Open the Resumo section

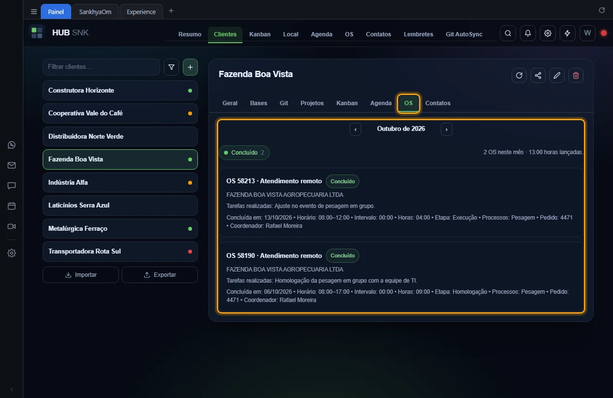(x=190, y=34)
